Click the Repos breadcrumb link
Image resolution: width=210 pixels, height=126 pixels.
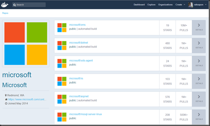click(5, 13)
